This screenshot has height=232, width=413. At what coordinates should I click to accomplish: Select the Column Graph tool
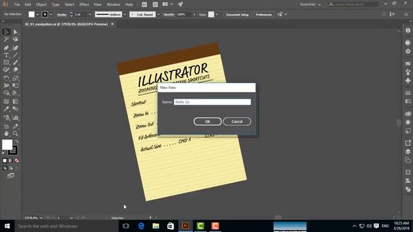15,117
